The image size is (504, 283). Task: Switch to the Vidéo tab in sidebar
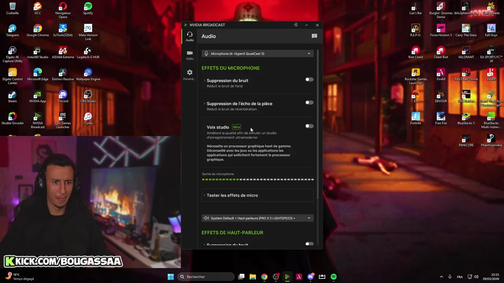tap(190, 55)
